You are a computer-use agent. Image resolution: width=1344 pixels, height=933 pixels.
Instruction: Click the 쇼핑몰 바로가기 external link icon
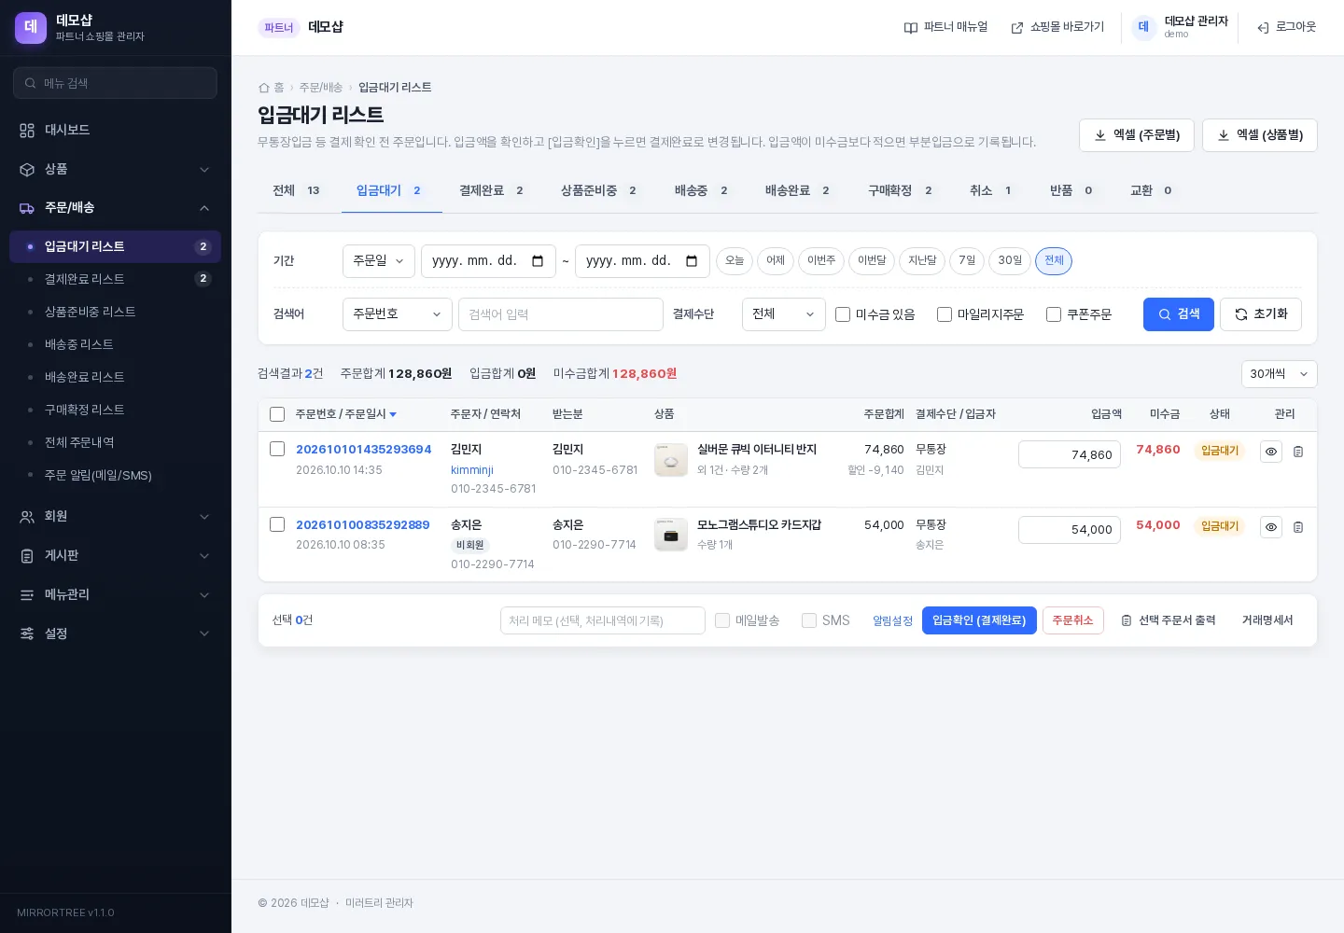coord(1017,28)
